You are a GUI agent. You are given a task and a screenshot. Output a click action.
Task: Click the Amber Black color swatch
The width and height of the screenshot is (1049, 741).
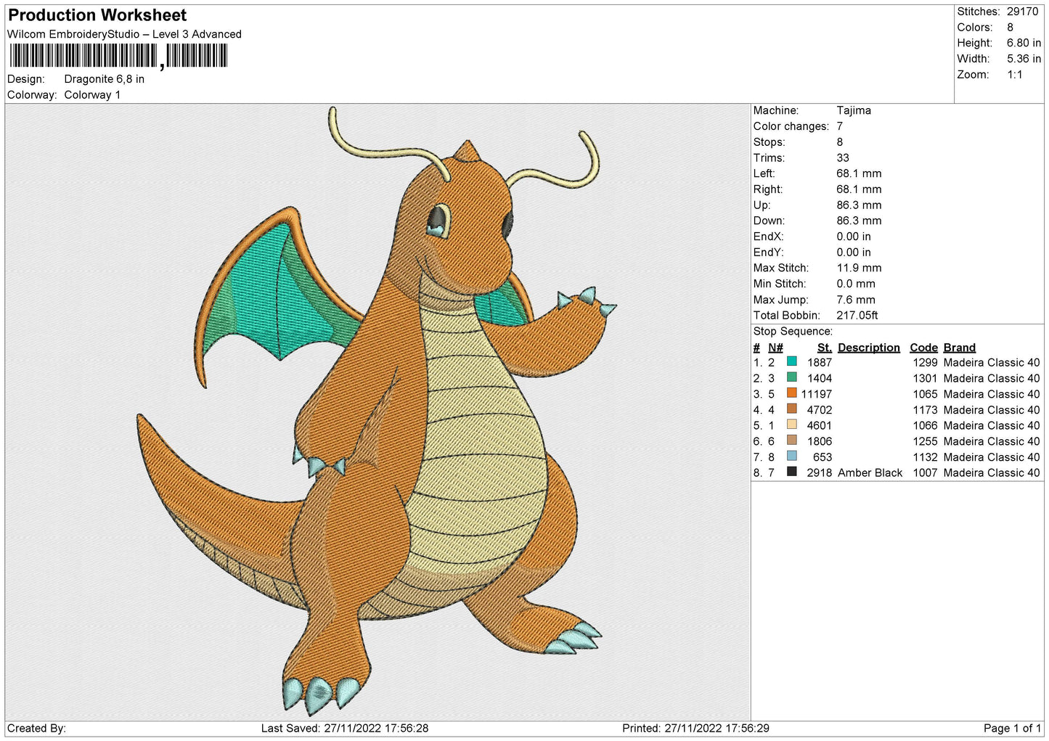(791, 472)
